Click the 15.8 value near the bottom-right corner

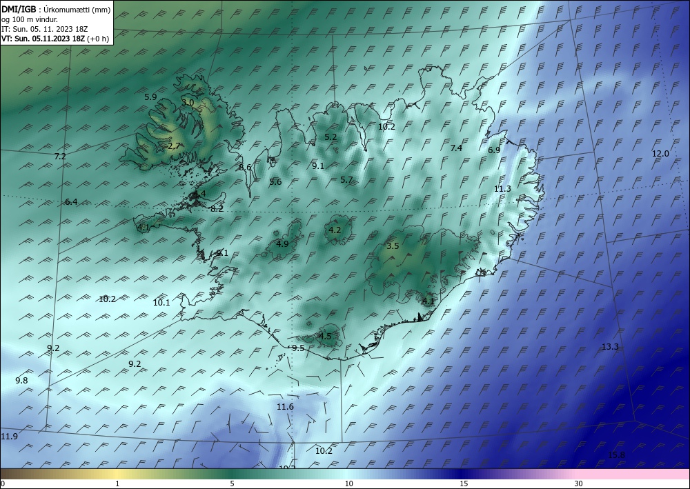(616, 455)
